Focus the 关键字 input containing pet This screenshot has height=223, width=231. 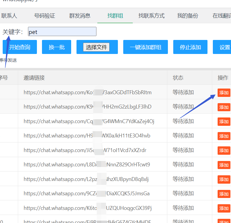[x=62, y=31]
